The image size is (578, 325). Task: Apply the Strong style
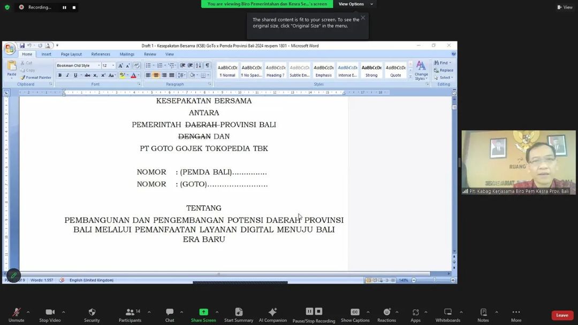tap(371, 71)
